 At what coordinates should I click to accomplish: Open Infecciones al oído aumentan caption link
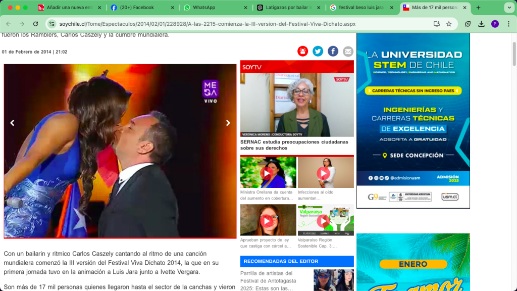coord(316,195)
